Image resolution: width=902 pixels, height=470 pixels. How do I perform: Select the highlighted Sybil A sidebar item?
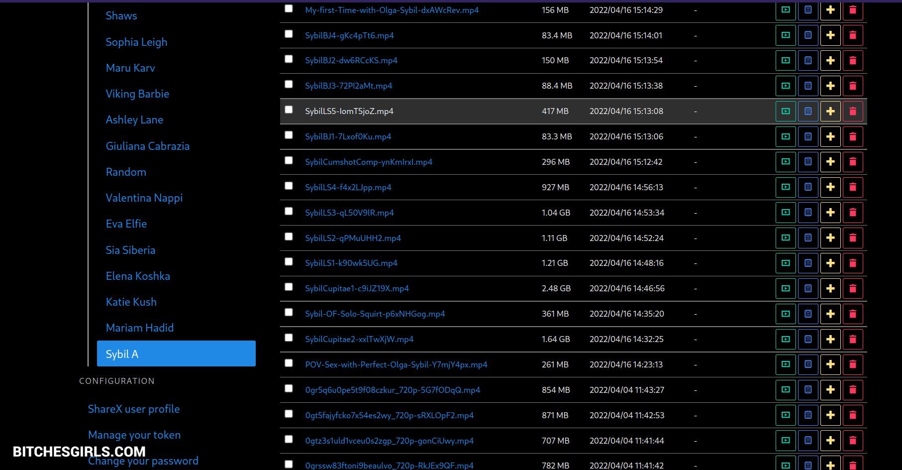tap(176, 353)
